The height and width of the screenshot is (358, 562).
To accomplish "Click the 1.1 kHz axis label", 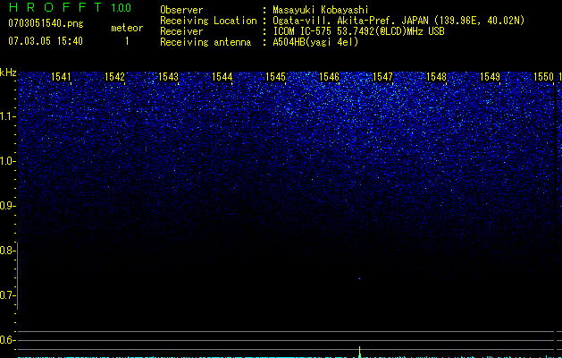I will [x=7, y=116].
